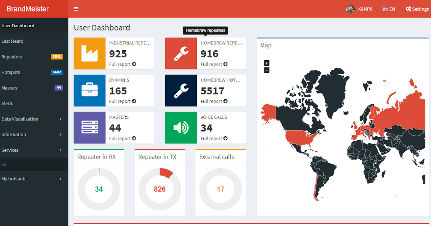The width and height of the screenshot is (431, 226).
Task: Switch language via the EN selector
Action: pyautogui.click(x=389, y=9)
